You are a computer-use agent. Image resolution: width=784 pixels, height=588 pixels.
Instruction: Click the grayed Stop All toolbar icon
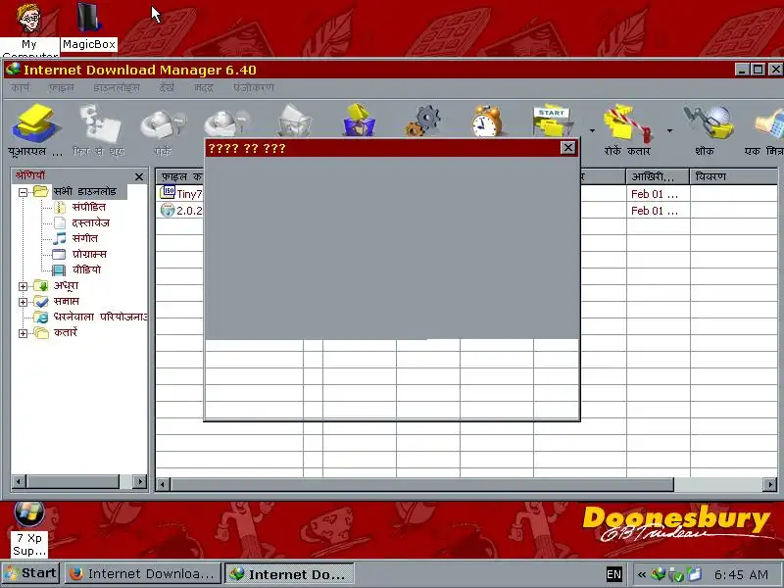[226, 123]
